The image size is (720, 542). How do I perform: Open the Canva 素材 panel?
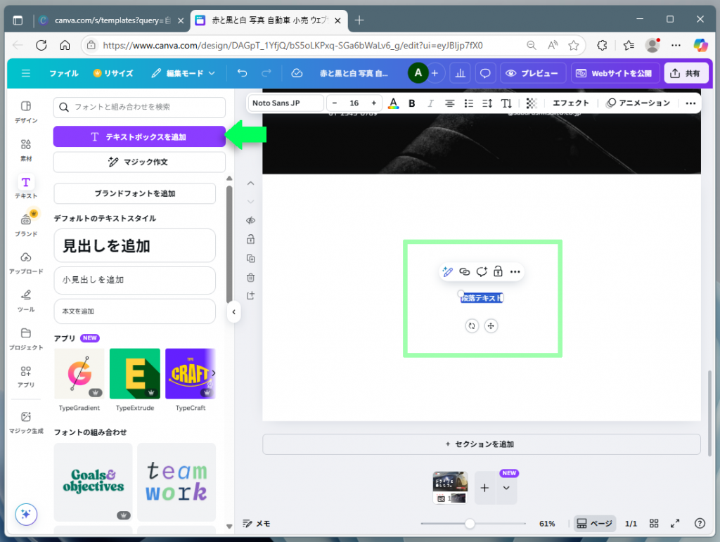(x=25, y=150)
